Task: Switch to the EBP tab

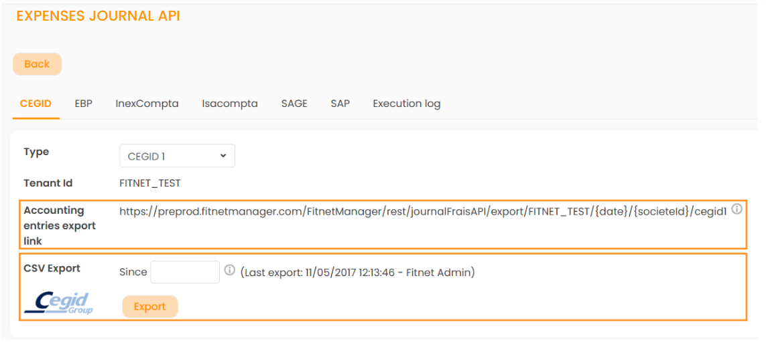Action: pyautogui.click(x=83, y=104)
